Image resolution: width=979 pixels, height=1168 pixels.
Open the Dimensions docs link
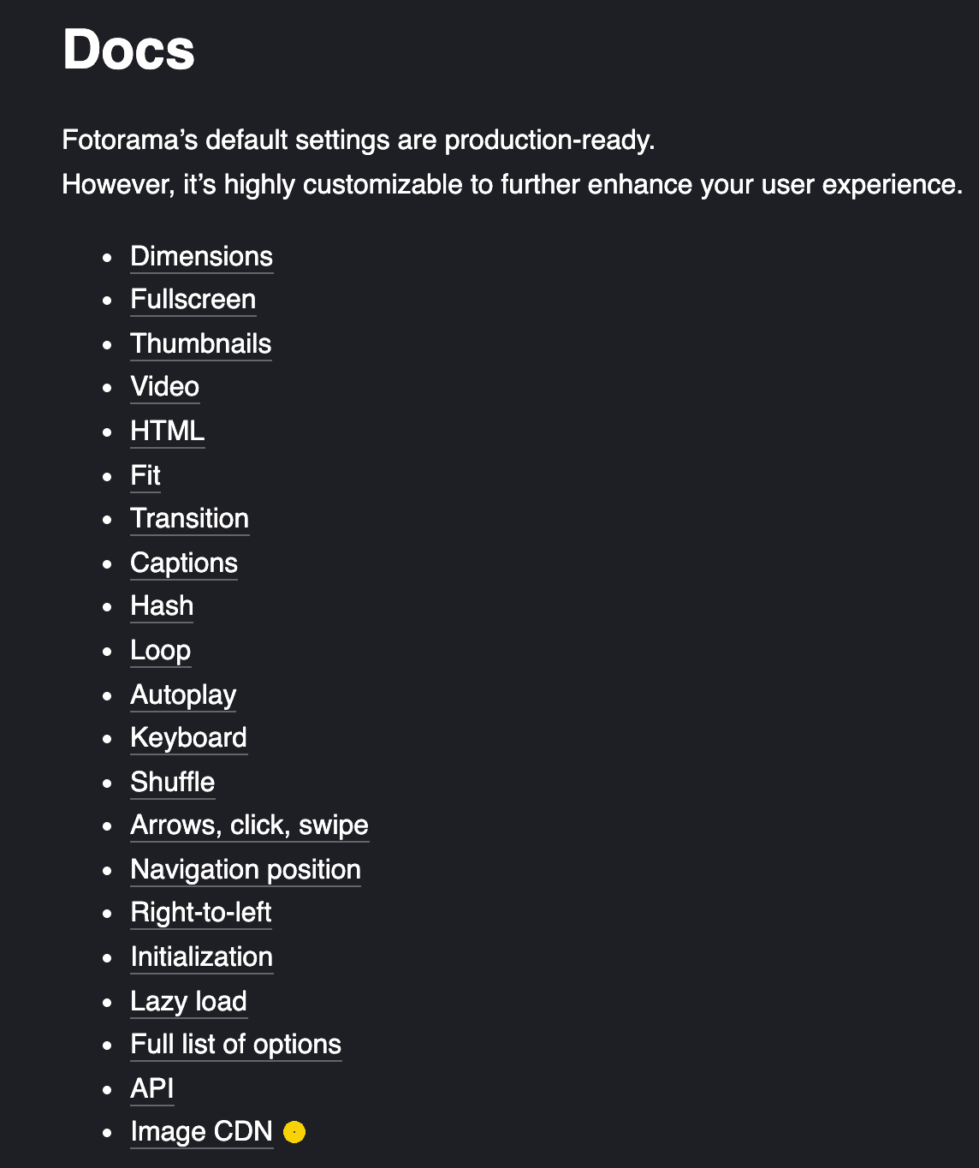tap(202, 257)
